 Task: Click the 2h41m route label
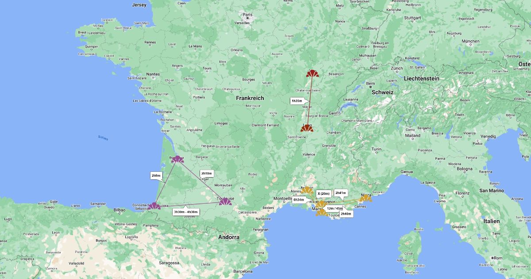point(340,193)
